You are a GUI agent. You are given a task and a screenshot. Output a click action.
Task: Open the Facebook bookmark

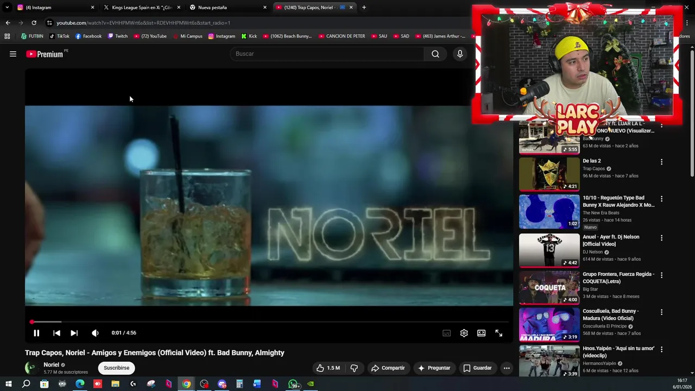point(88,36)
